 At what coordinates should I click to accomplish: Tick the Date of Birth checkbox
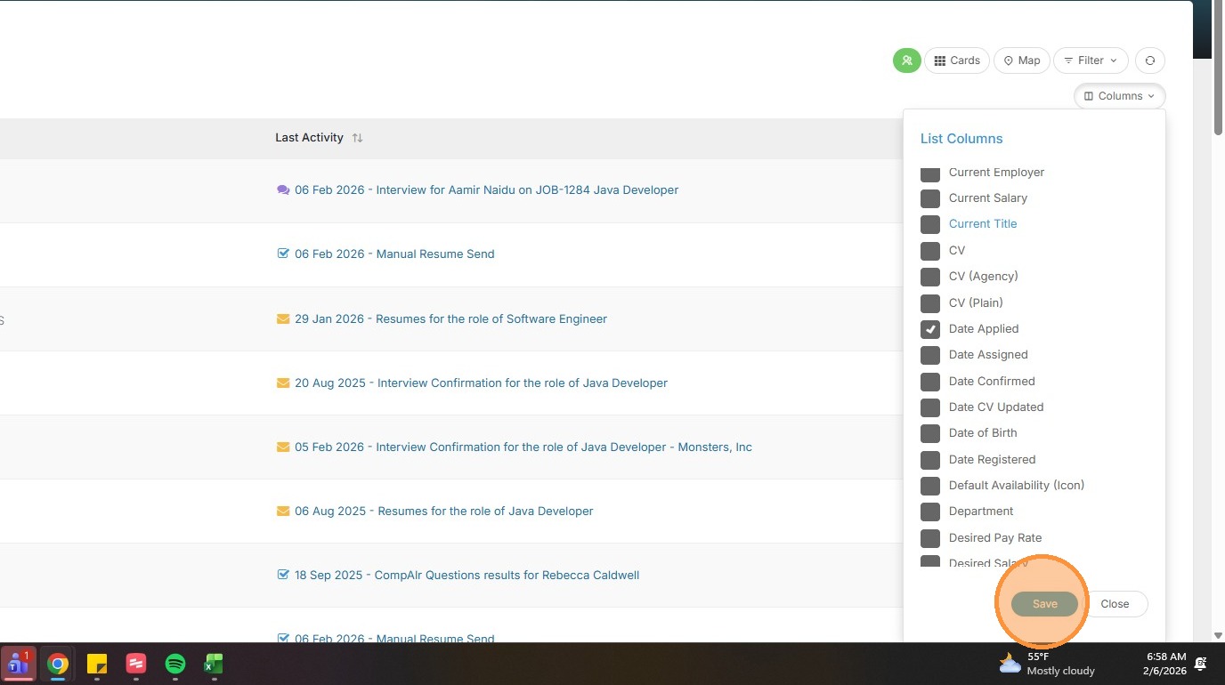[930, 433]
